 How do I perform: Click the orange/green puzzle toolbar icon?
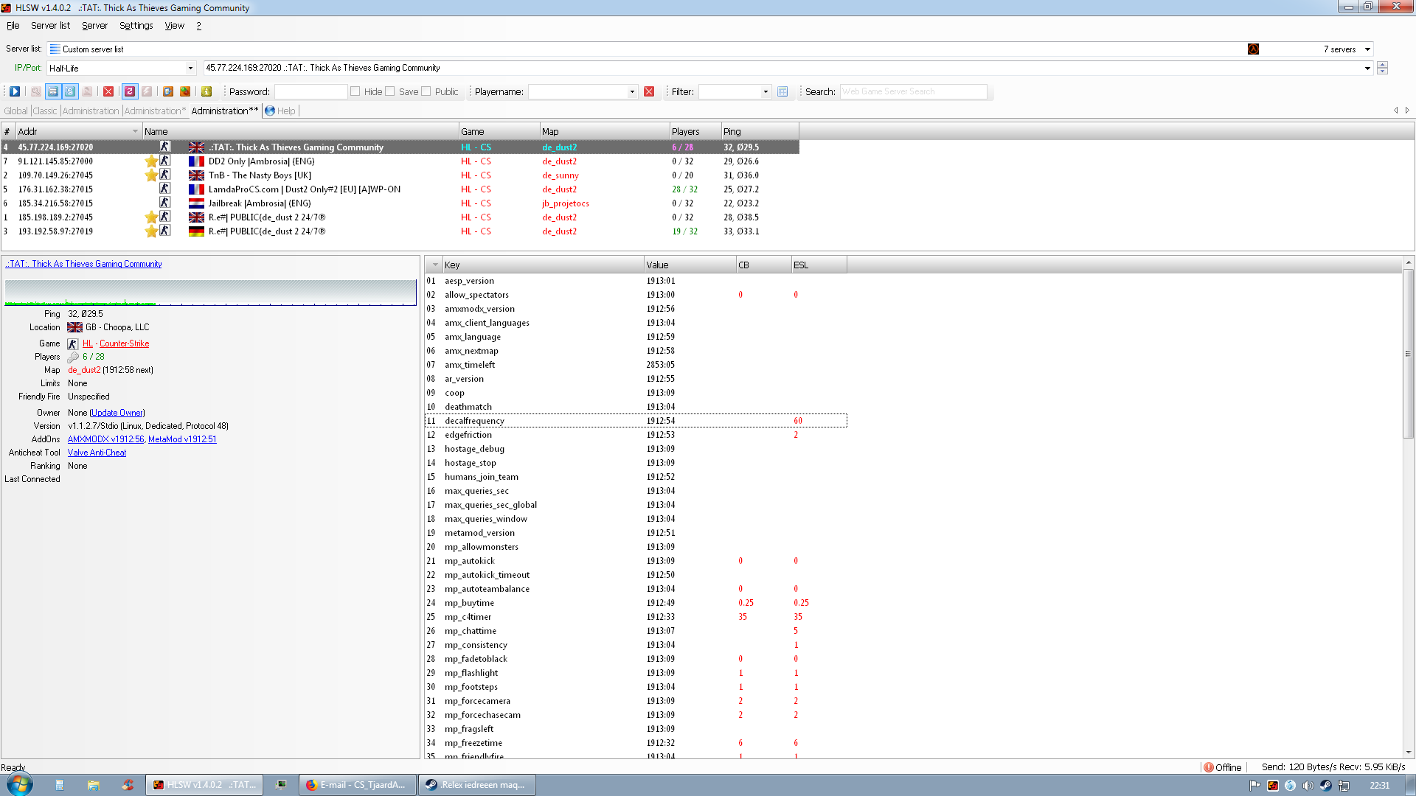click(x=185, y=91)
